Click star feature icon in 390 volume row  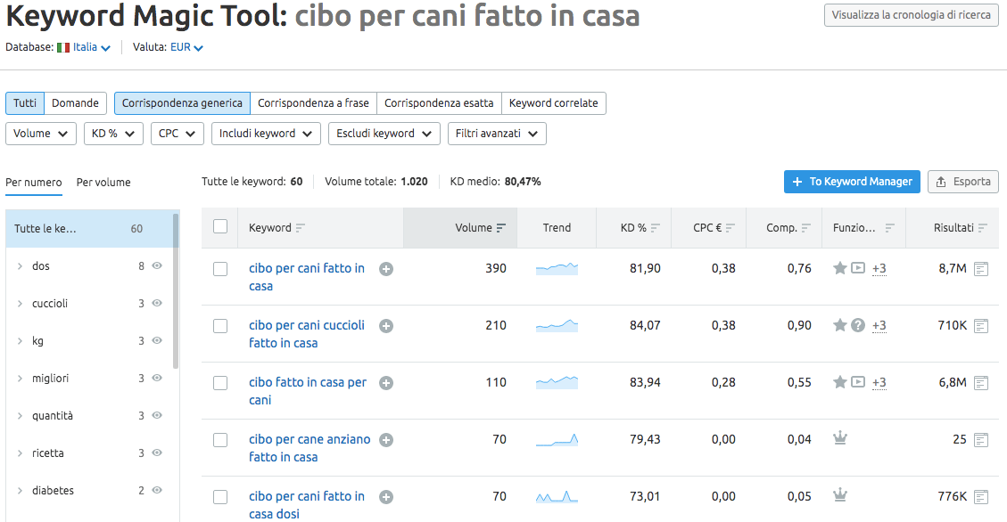[x=839, y=268]
